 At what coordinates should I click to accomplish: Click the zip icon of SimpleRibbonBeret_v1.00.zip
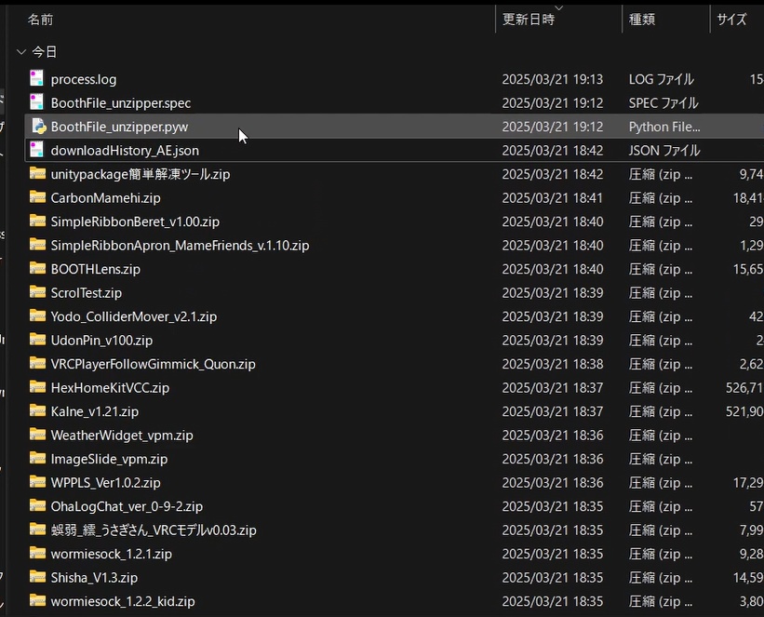(x=37, y=221)
